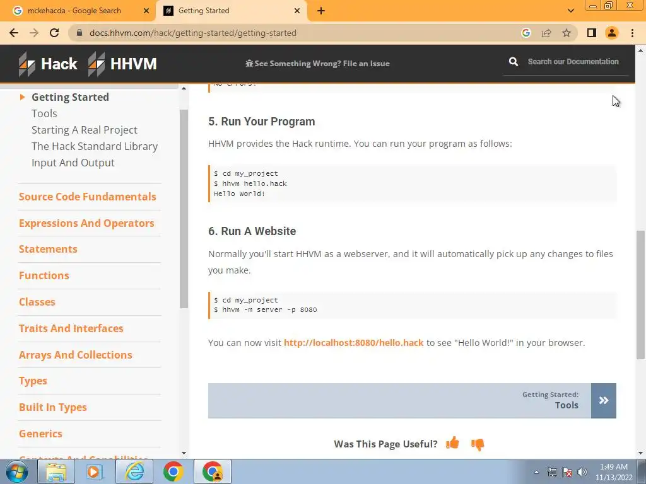Open Internet Explorer taskbar icon

(134, 471)
